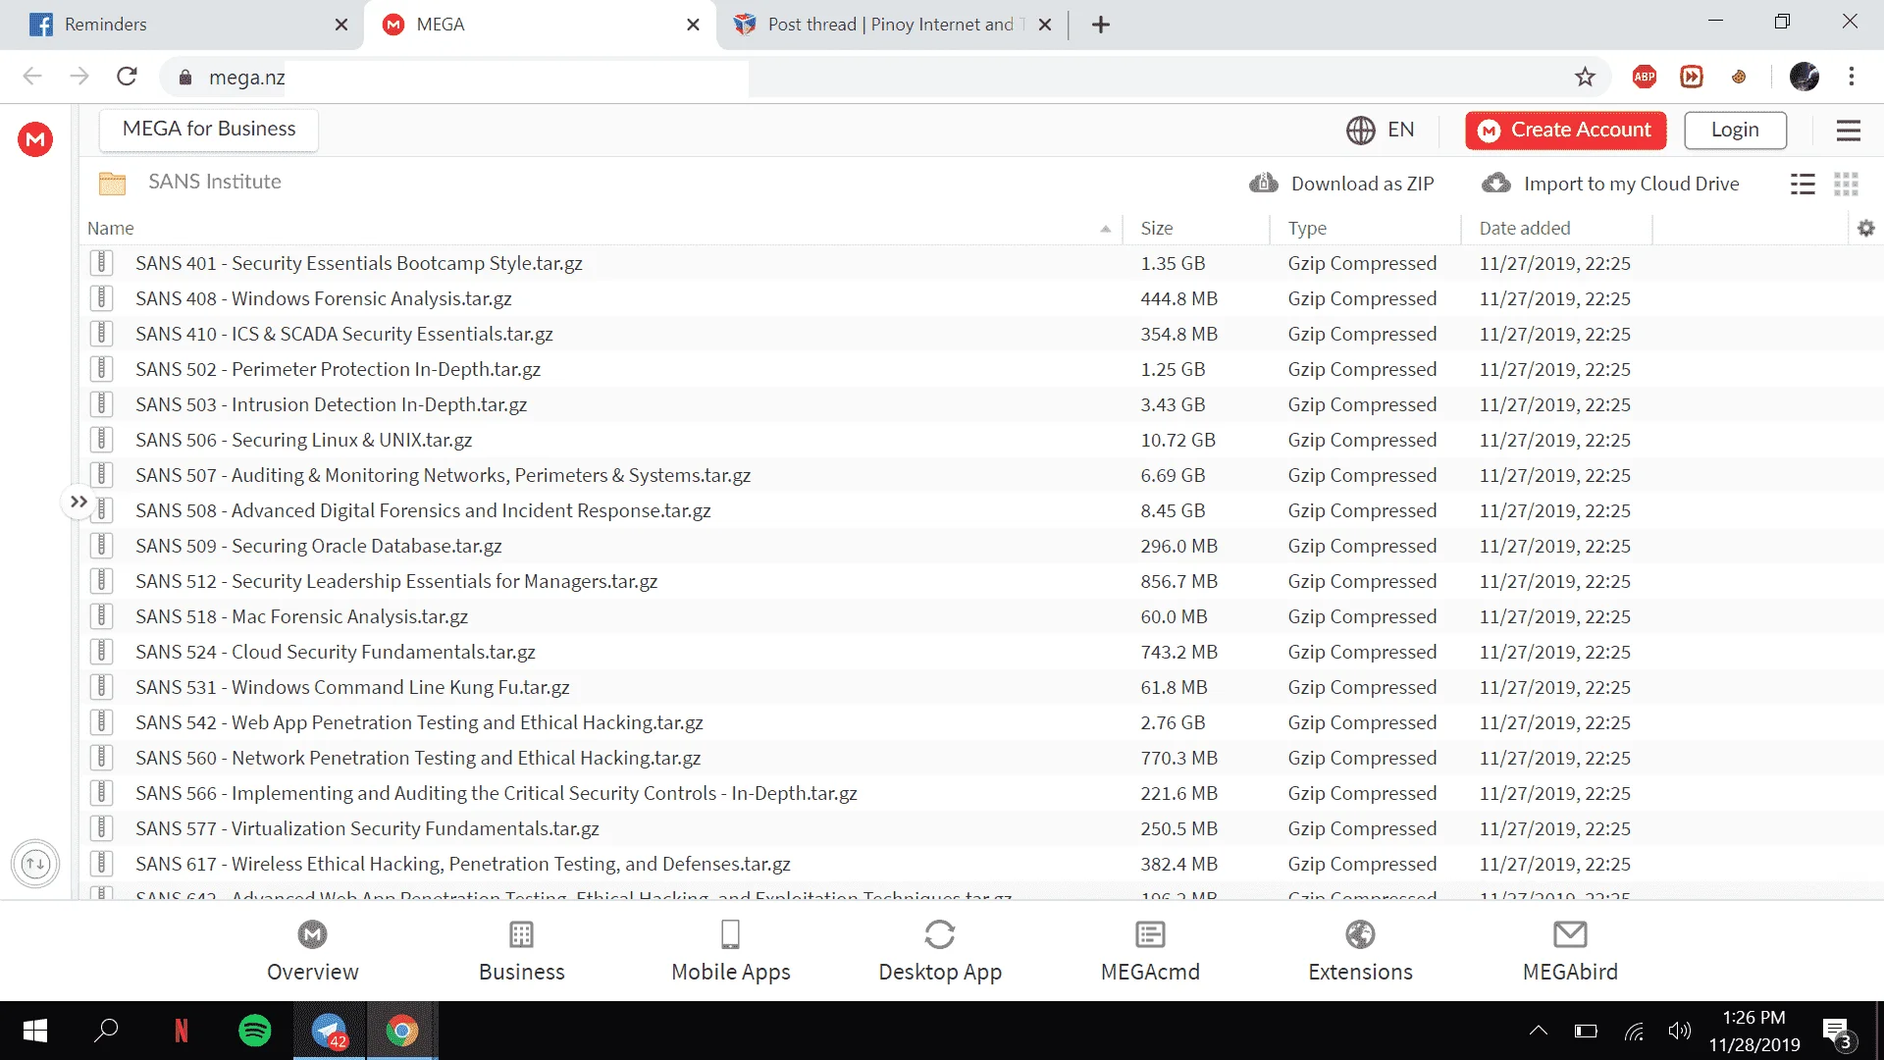1884x1060 pixels.
Task: Open the taskbar clock and date
Action: pyautogui.click(x=1754, y=1031)
